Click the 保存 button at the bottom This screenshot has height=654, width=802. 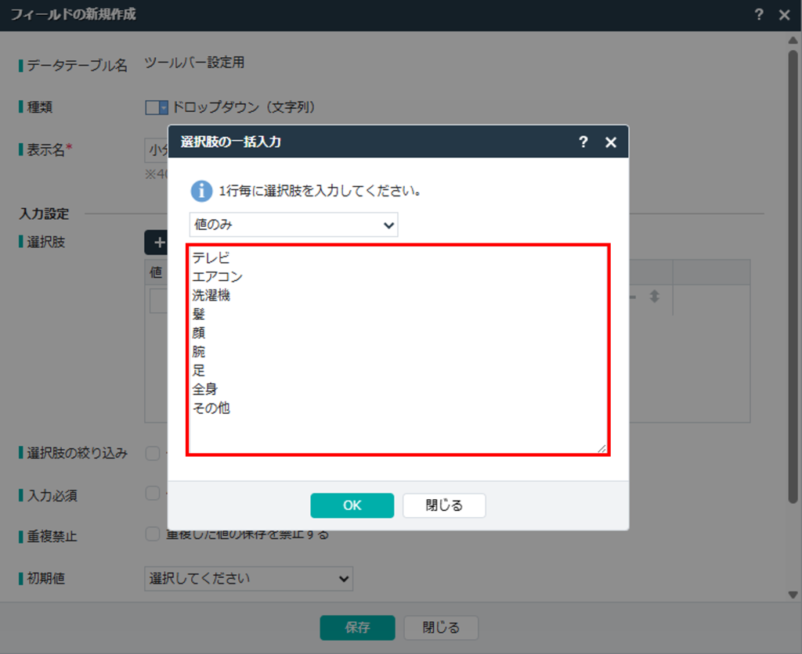coord(357,627)
